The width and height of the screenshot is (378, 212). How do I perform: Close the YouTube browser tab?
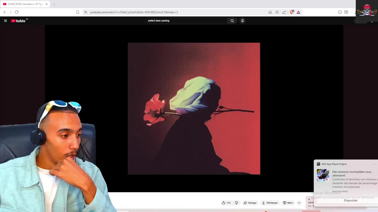coord(47,4)
